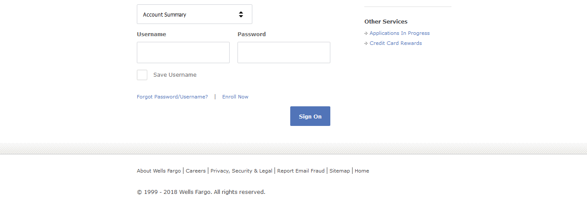Click the Home footer link
The image size is (587, 200).
(x=362, y=171)
